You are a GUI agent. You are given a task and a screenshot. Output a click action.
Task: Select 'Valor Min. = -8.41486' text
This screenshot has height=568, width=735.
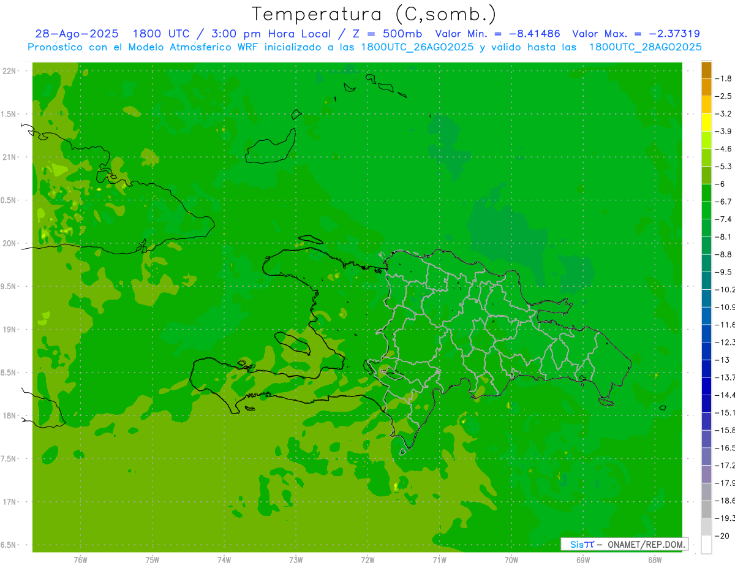point(497,34)
